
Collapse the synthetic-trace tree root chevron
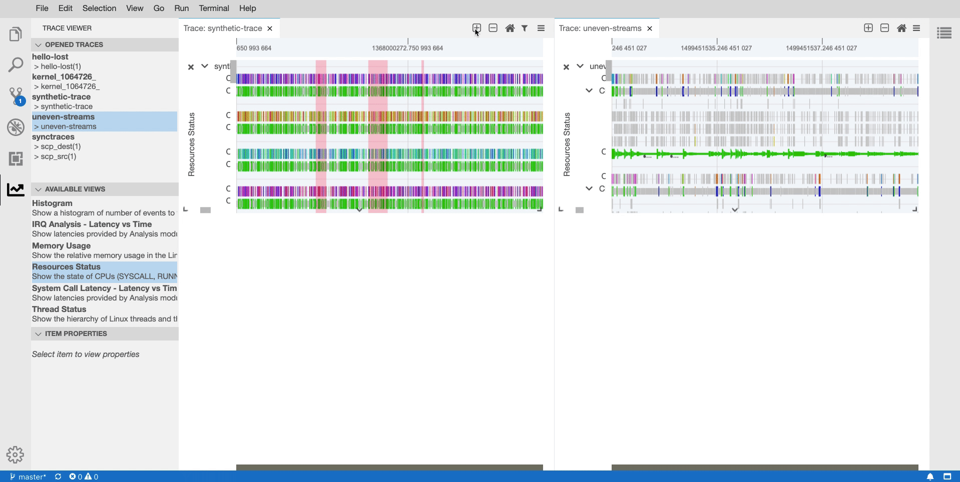(205, 66)
